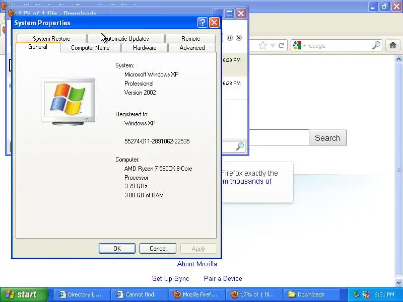Click the 6:31 PM taskbar clock
The height and width of the screenshot is (302, 403).
tap(384, 294)
